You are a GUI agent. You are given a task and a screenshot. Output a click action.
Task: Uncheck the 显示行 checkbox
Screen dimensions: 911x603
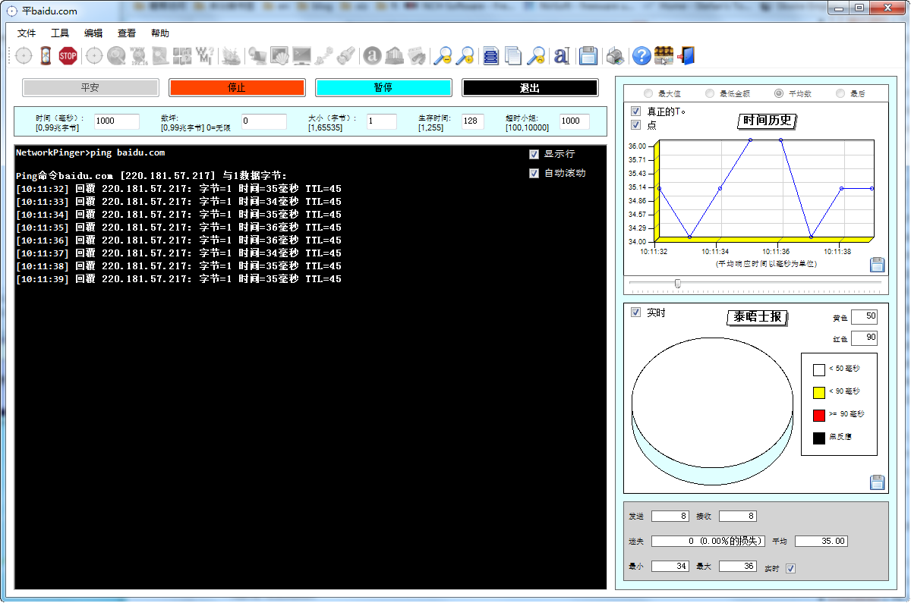pos(534,154)
